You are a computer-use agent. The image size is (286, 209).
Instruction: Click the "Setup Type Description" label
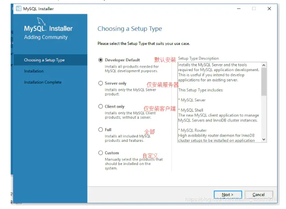pos(198,58)
